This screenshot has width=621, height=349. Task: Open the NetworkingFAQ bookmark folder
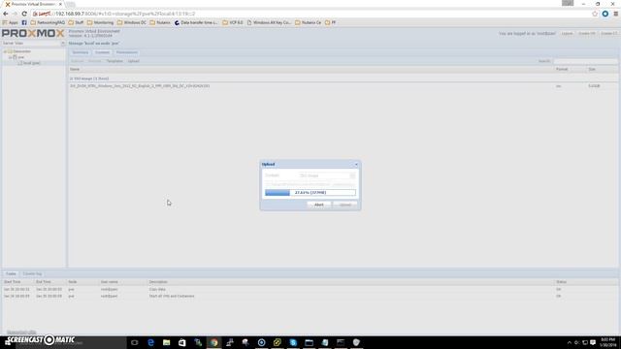click(x=48, y=22)
